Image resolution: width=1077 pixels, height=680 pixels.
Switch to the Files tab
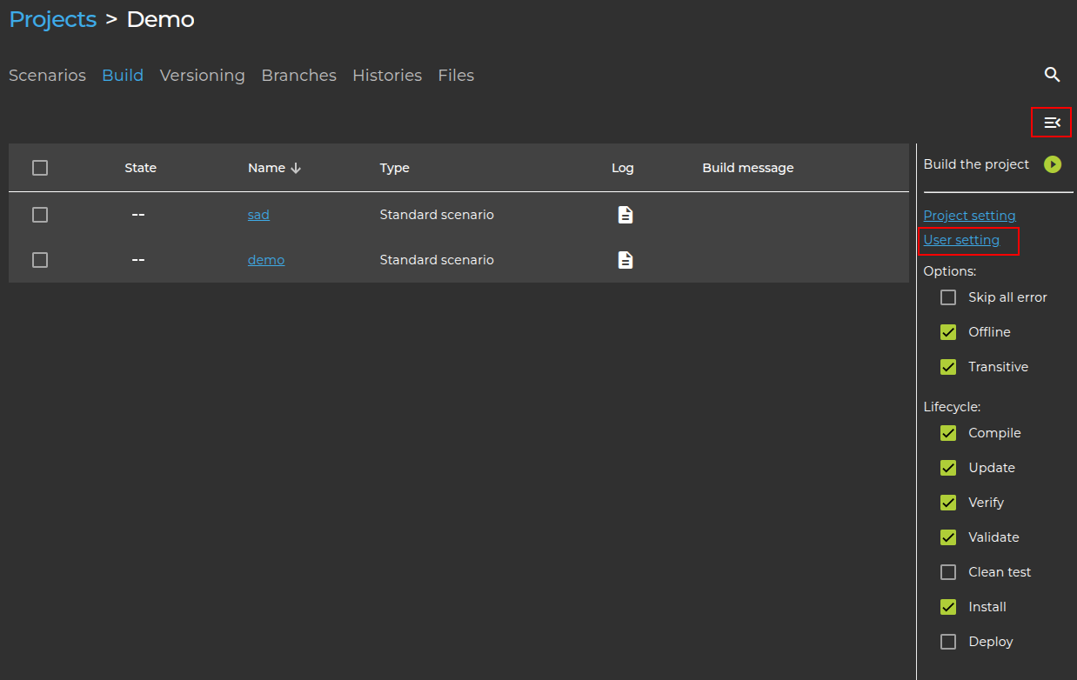coord(456,76)
